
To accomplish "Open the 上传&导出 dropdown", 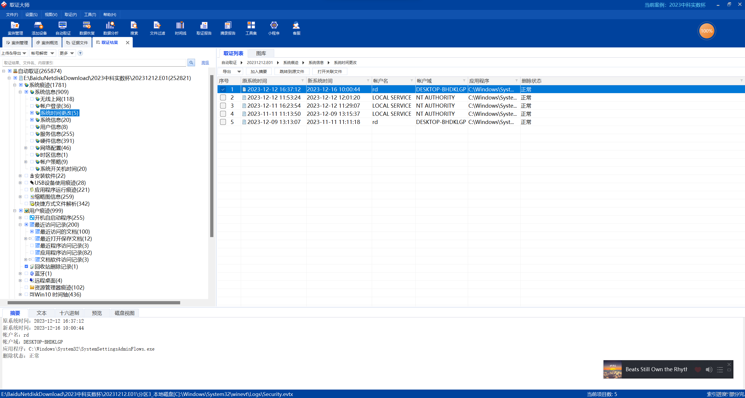I will (14, 53).
